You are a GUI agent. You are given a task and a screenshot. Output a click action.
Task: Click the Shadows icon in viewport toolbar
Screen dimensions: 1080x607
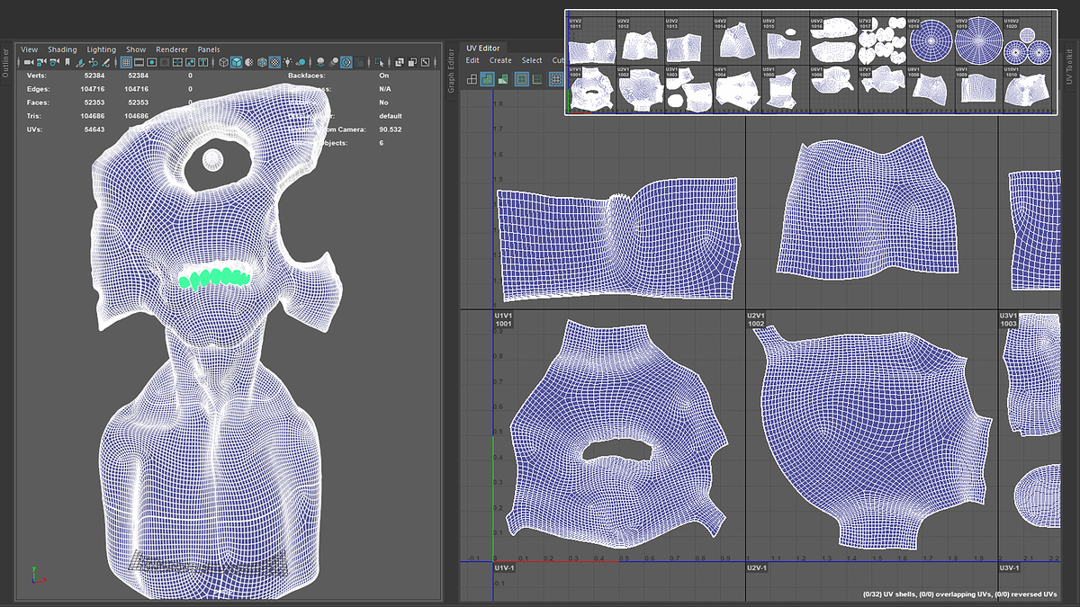point(301,62)
